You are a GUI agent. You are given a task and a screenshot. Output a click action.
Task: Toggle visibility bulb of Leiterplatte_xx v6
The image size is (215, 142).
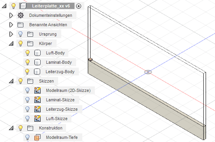point(13,6)
